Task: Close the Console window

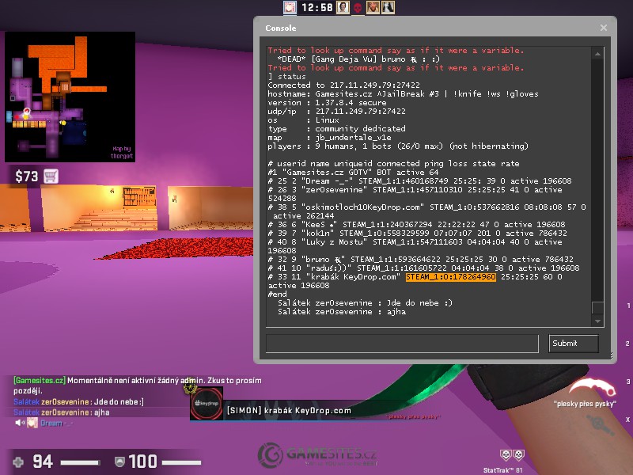Action: point(603,28)
